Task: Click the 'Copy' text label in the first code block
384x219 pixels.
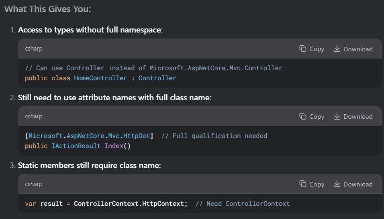Action: (317, 49)
